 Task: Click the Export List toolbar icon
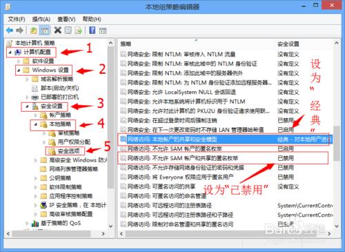pyautogui.click(x=79, y=30)
